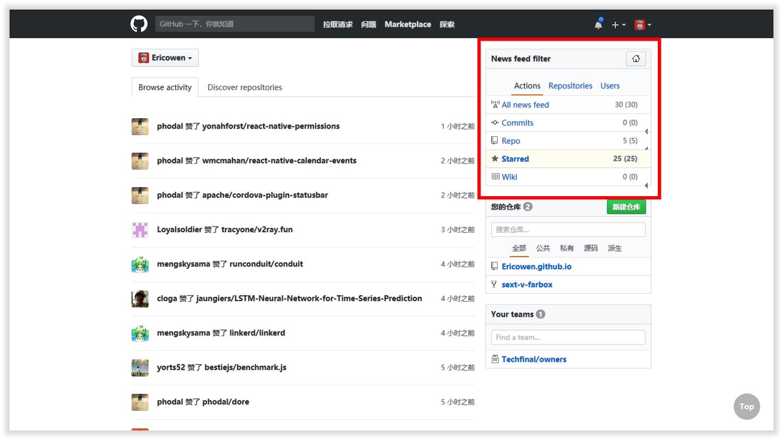Image resolution: width=783 pixels, height=440 pixels.
Task: Filter news feed by Starred
Action: 515,159
